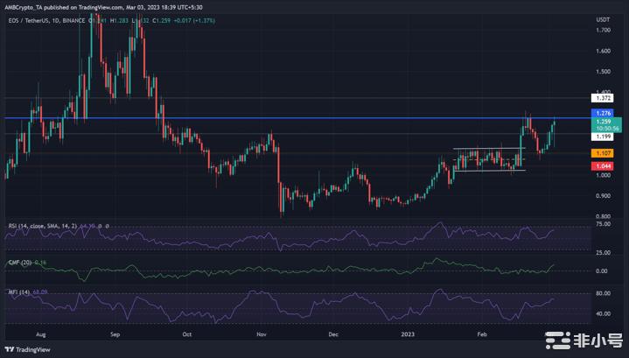629x358 pixels.
Task: Click the white 1.372 price label
Action: (604, 98)
